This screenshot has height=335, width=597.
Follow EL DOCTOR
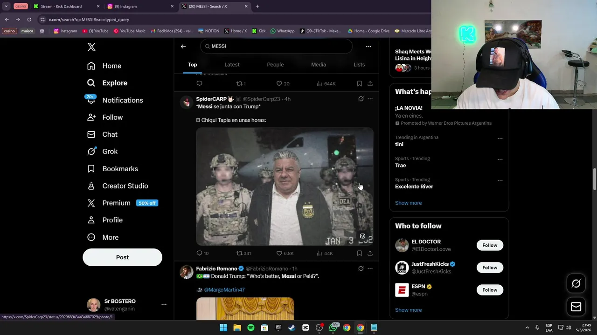(490, 245)
